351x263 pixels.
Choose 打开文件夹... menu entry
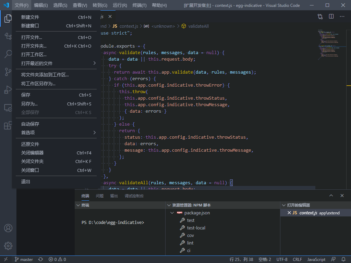56,46
